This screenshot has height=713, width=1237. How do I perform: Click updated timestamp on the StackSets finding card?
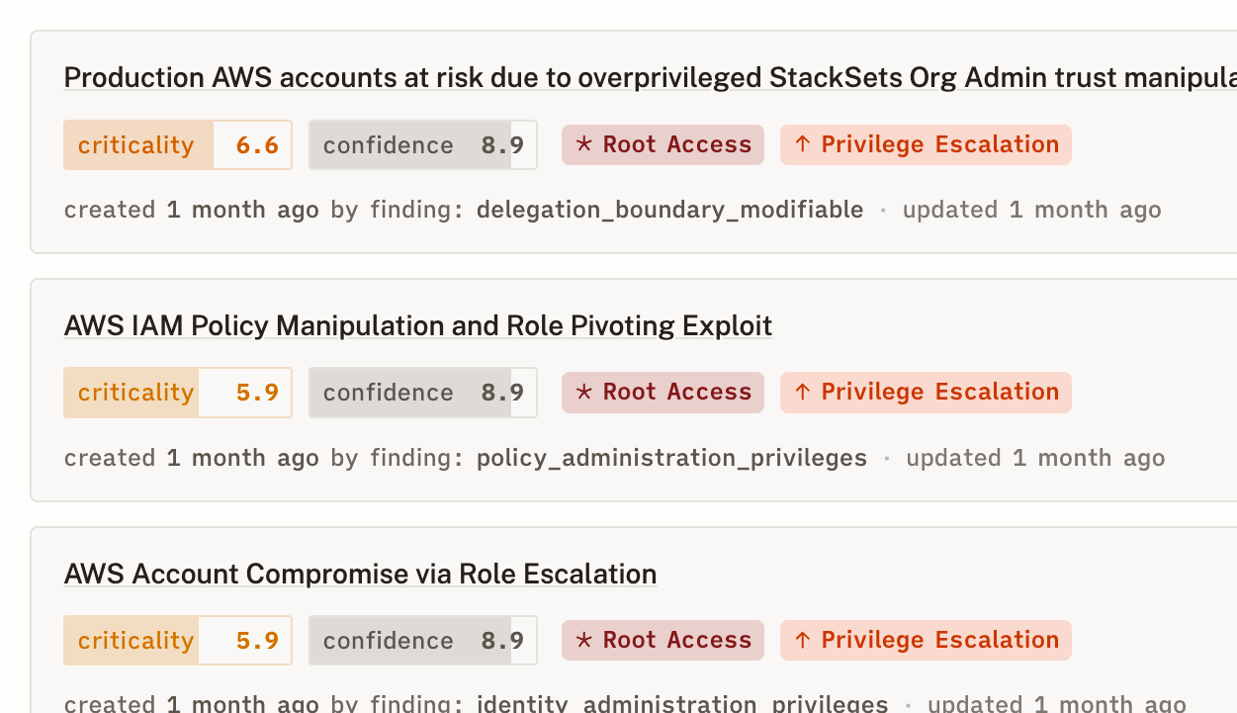(x=1031, y=210)
